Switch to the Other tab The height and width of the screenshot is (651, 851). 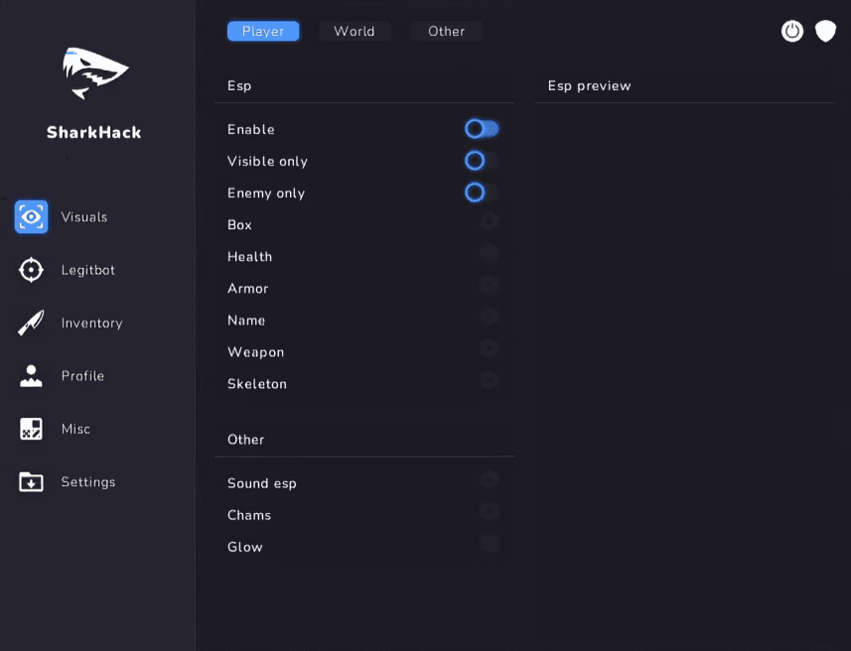point(446,32)
